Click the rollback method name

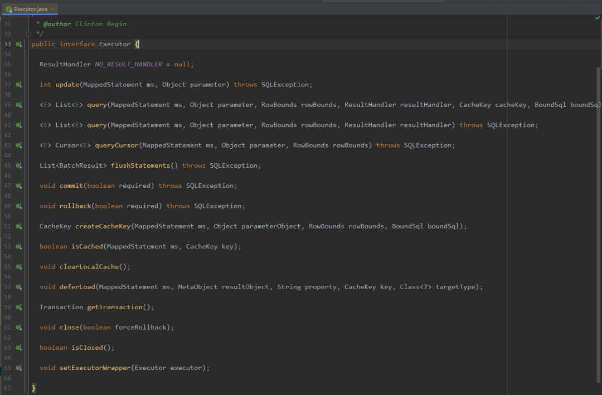(75, 206)
